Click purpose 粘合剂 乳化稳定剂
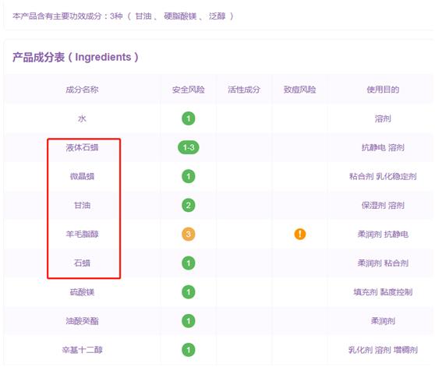Image resolution: width=435 pixels, height=367 pixels. click(383, 176)
